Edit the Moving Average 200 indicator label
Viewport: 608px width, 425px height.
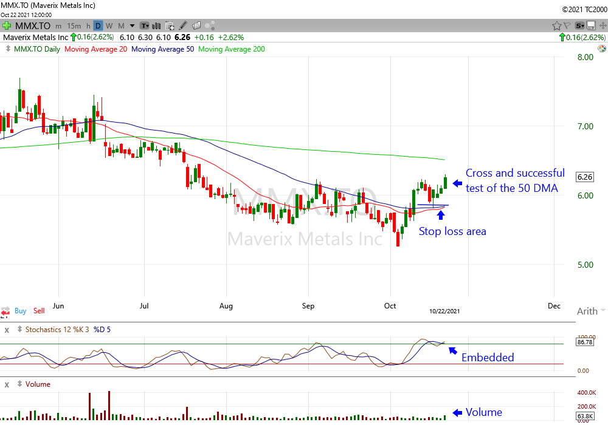[x=232, y=49]
